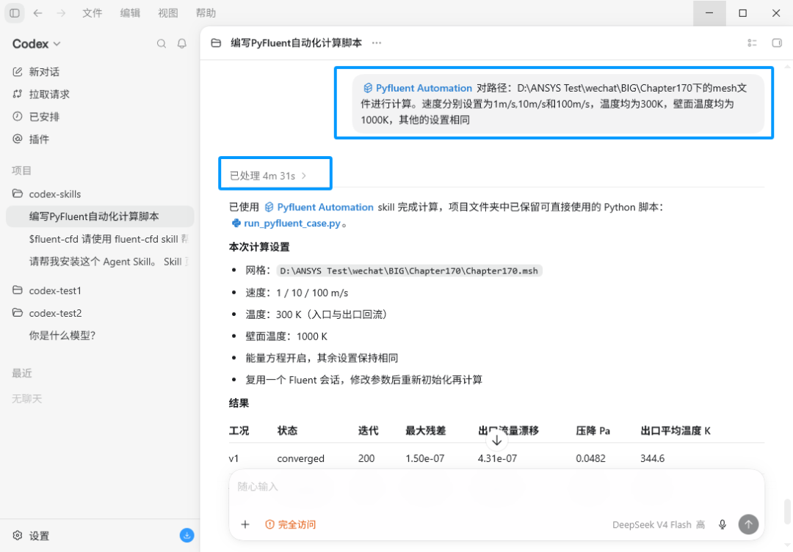
Task: Open DeepSeek V4 Flash model selector
Action: [x=659, y=524]
